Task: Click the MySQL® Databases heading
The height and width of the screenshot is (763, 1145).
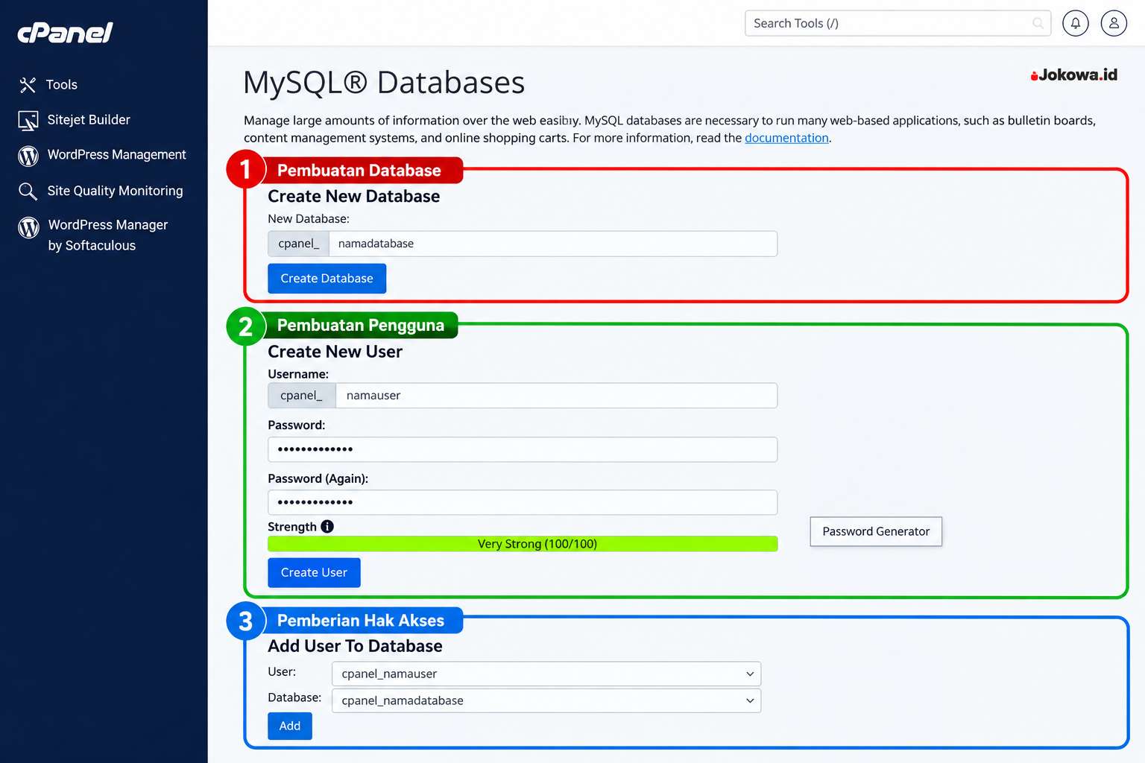Action: pos(384,82)
